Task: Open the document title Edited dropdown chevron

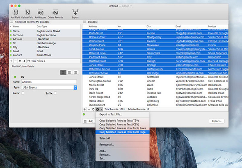Action: (x=131, y=6)
